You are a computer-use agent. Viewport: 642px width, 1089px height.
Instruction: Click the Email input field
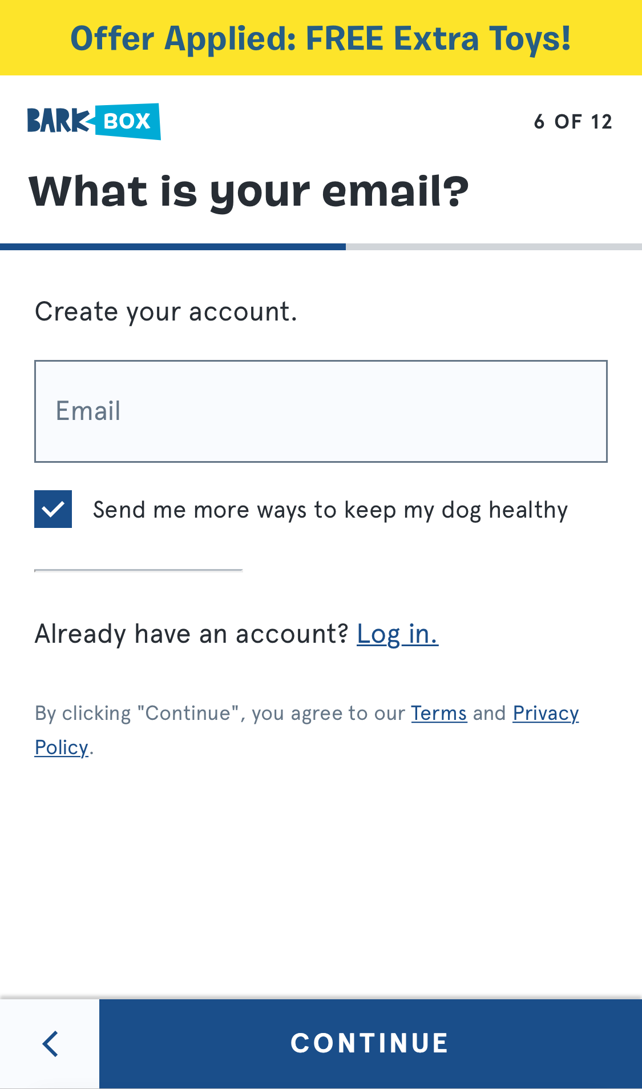point(321,410)
